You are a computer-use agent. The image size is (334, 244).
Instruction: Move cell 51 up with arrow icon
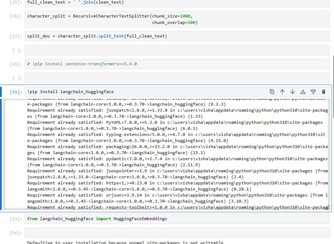click(282, 92)
